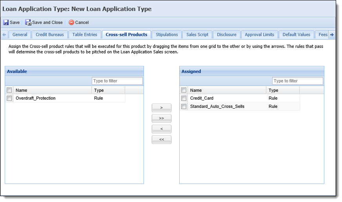Click the Save and Close label
Viewport: 342px width, 202px height.
pos(47,22)
